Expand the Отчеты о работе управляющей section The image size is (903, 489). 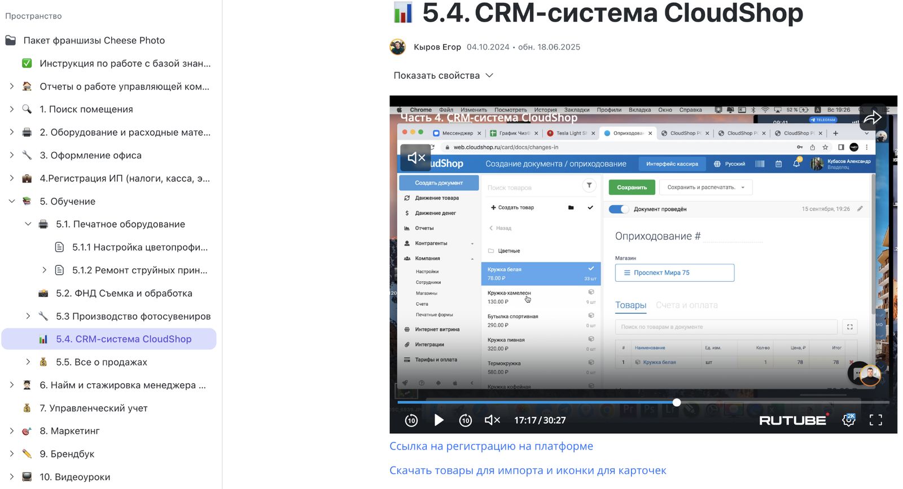pos(11,86)
